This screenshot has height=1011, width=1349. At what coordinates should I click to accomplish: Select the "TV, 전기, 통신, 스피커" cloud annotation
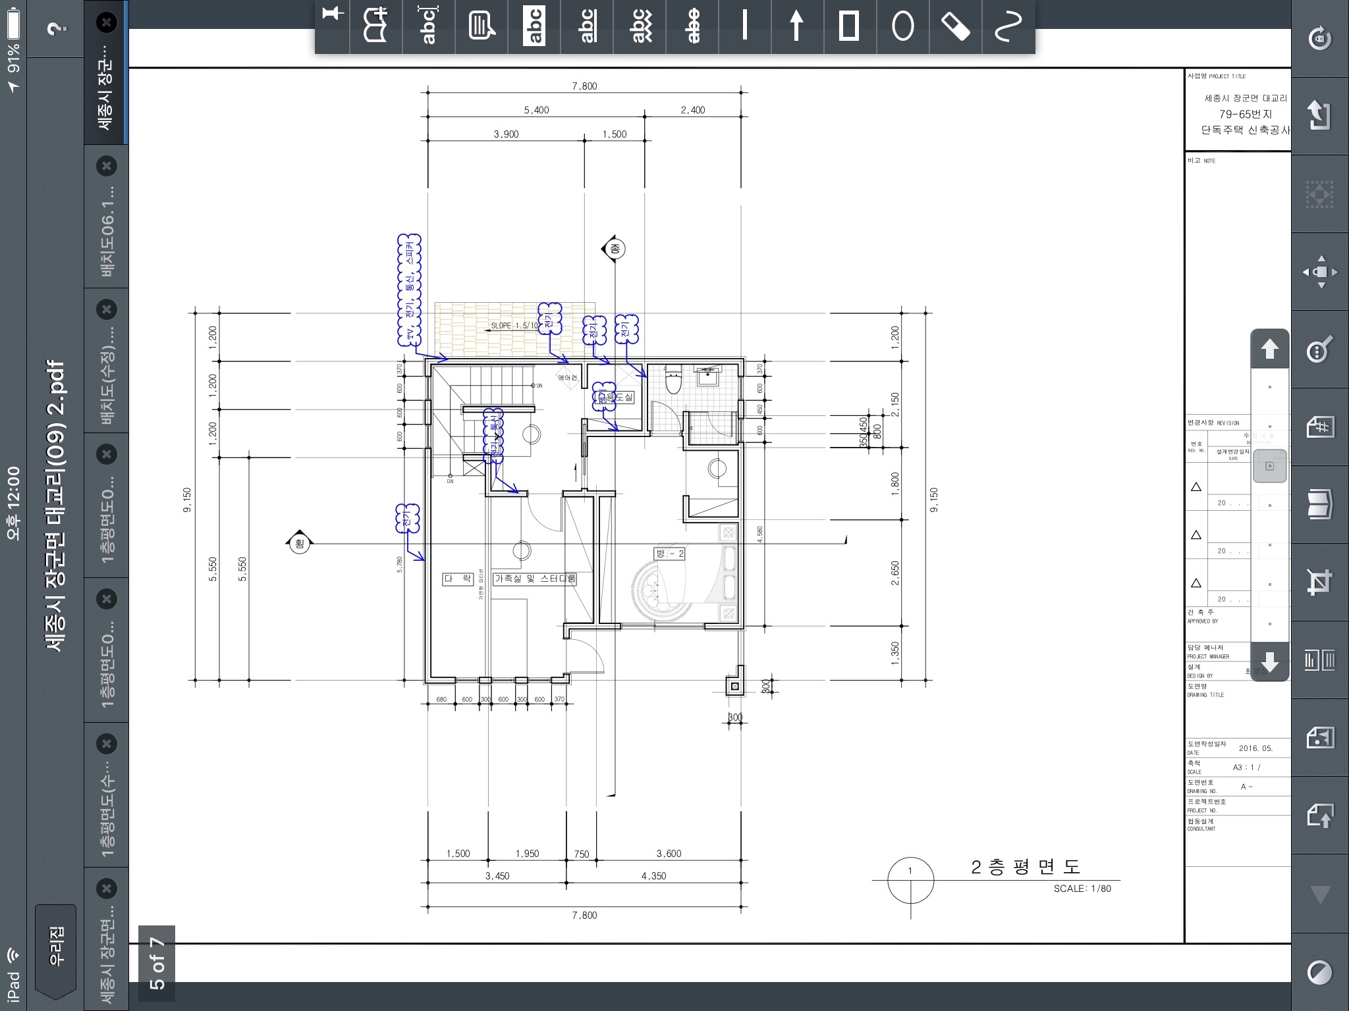pos(410,290)
